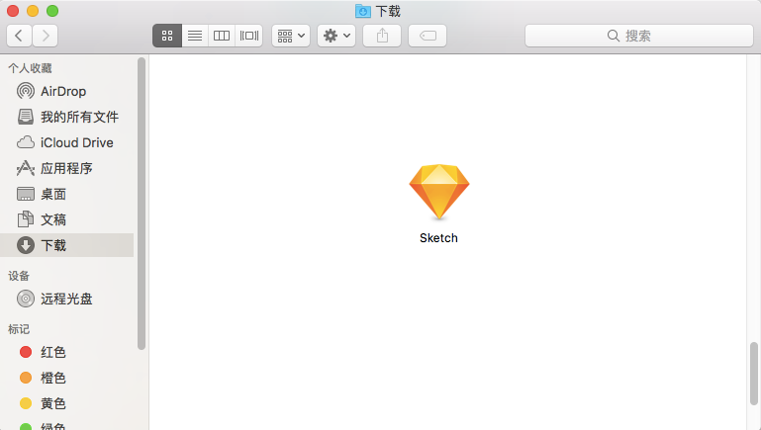The height and width of the screenshot is (430, 761).
Task: Click the 个人收藏 section header
Action: click(30, 68)
